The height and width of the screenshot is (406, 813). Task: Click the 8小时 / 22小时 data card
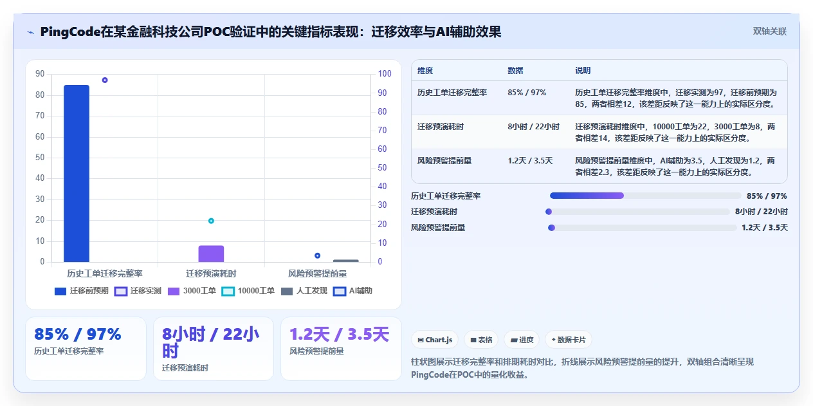click(214, 349)
